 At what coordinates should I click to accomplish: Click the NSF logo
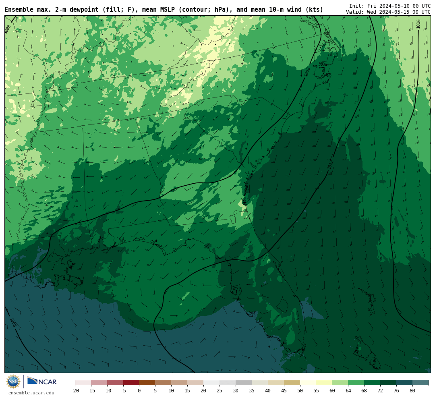tap(13, 381)
